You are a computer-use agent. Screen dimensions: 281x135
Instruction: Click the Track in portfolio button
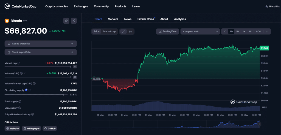(41, 52)
